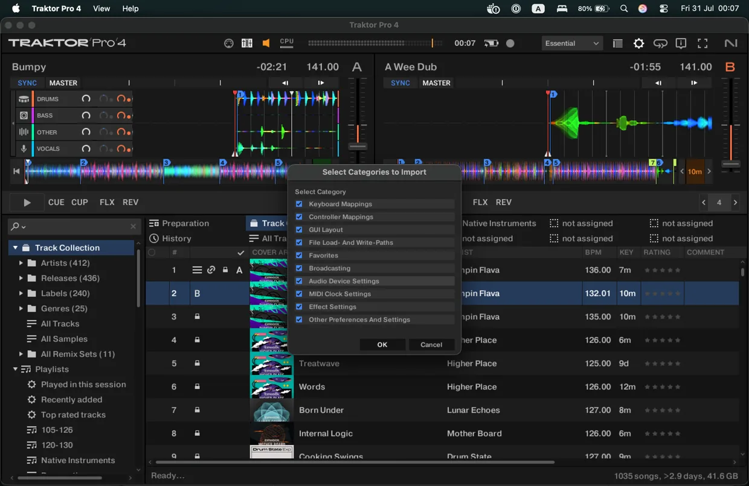Uncheck MIDI Clock Settings checkbox
The height and width of the screenshot is (486, 749).
click(x=299, y=294)
